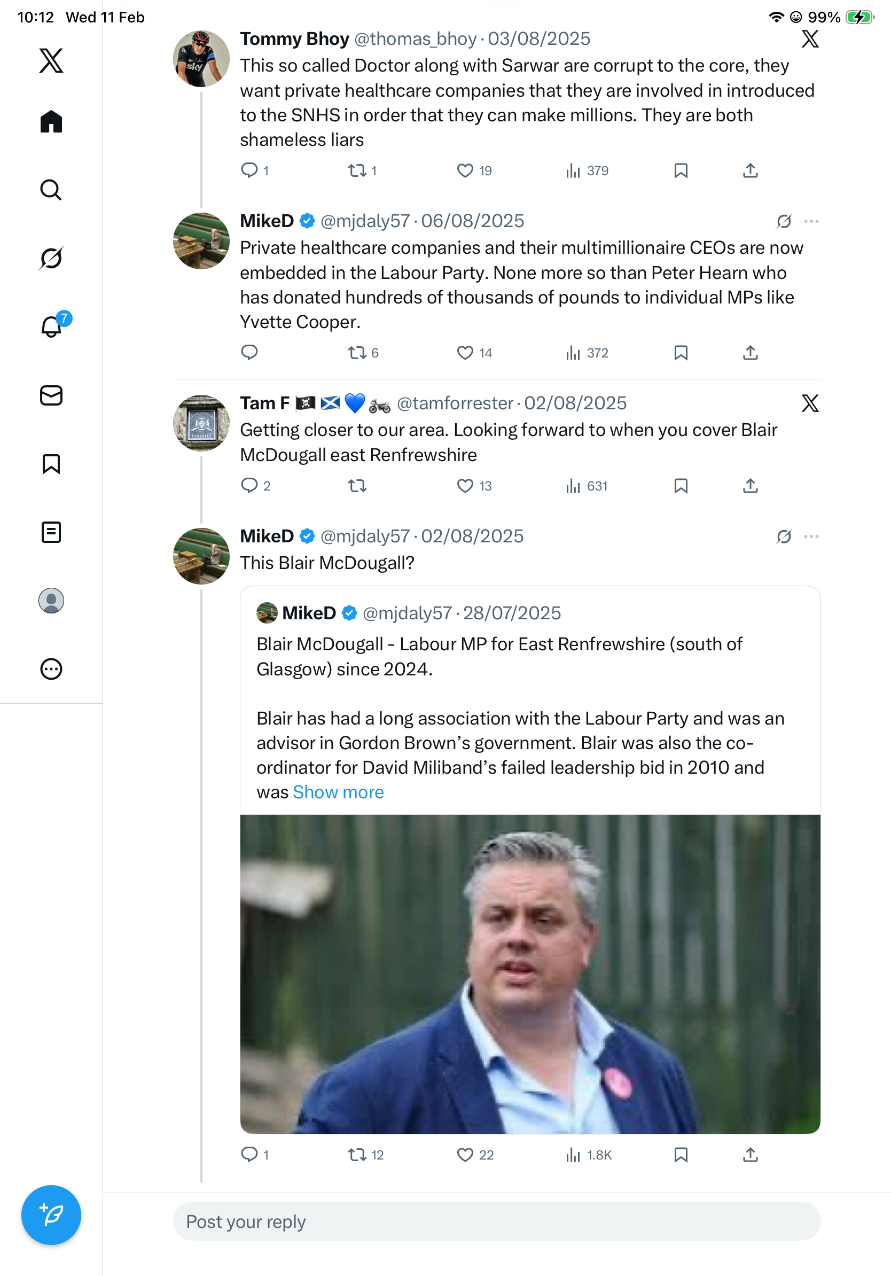The height and width of the screenshot is (1276, 891).
Task: Open the quoted post's Blair McDougall photo
Action: [x=530, y=974]
